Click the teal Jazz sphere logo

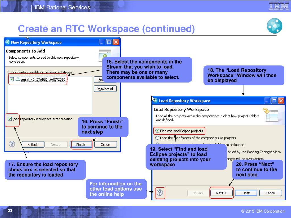(x=275, y=26)
